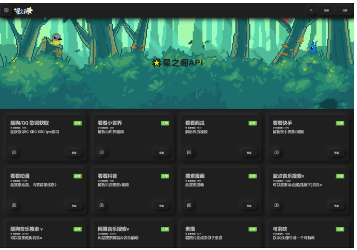Open comment icon on 看看小世界 card
The height and width of the screenshot is (250, 357).
coord(102,152)
